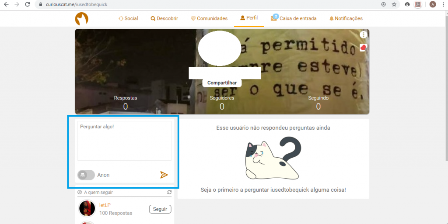Image resolution: width=448 pixels, height=224 pixels.
Task: Click the A quem seguir heading
Action: [98, 193]
